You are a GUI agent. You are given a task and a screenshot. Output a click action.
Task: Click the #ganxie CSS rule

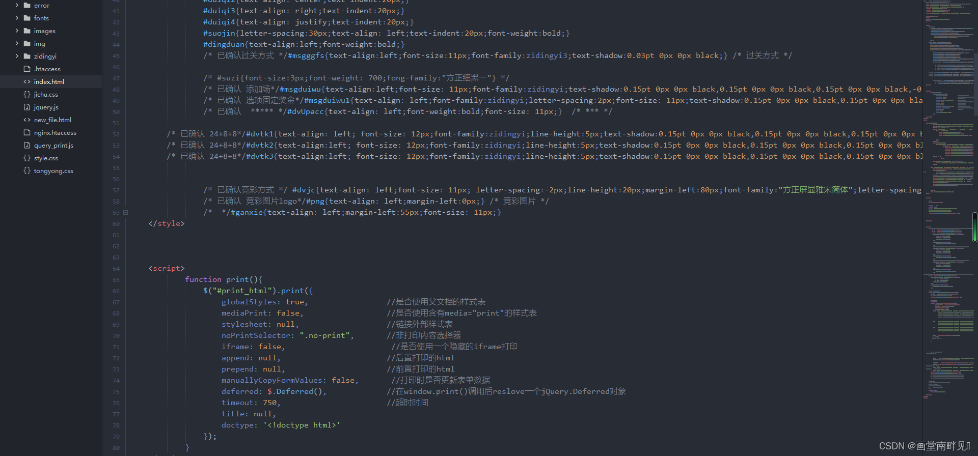pos(366,212)
